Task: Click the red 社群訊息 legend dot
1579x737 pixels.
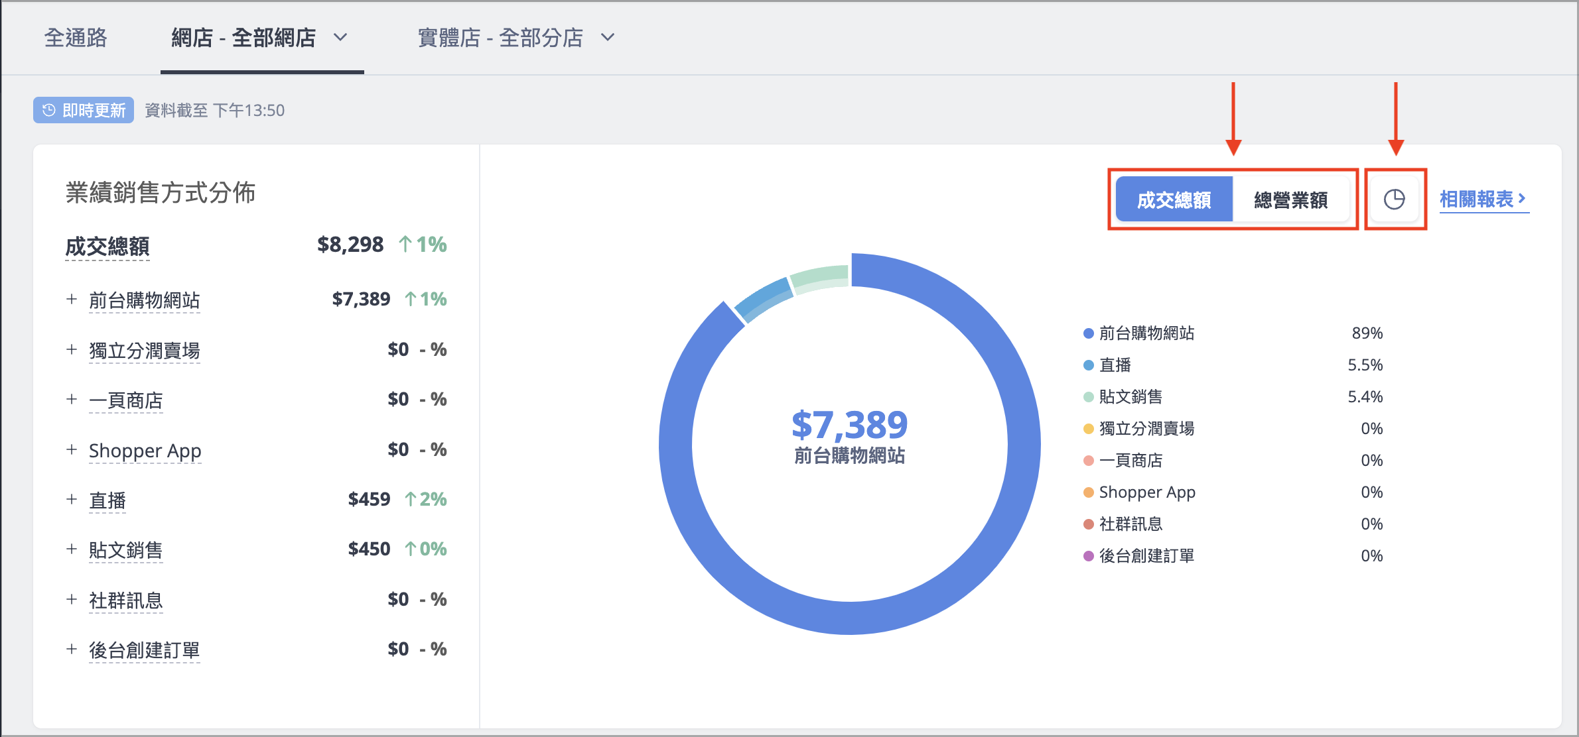Action: [x=1088, y=524]
